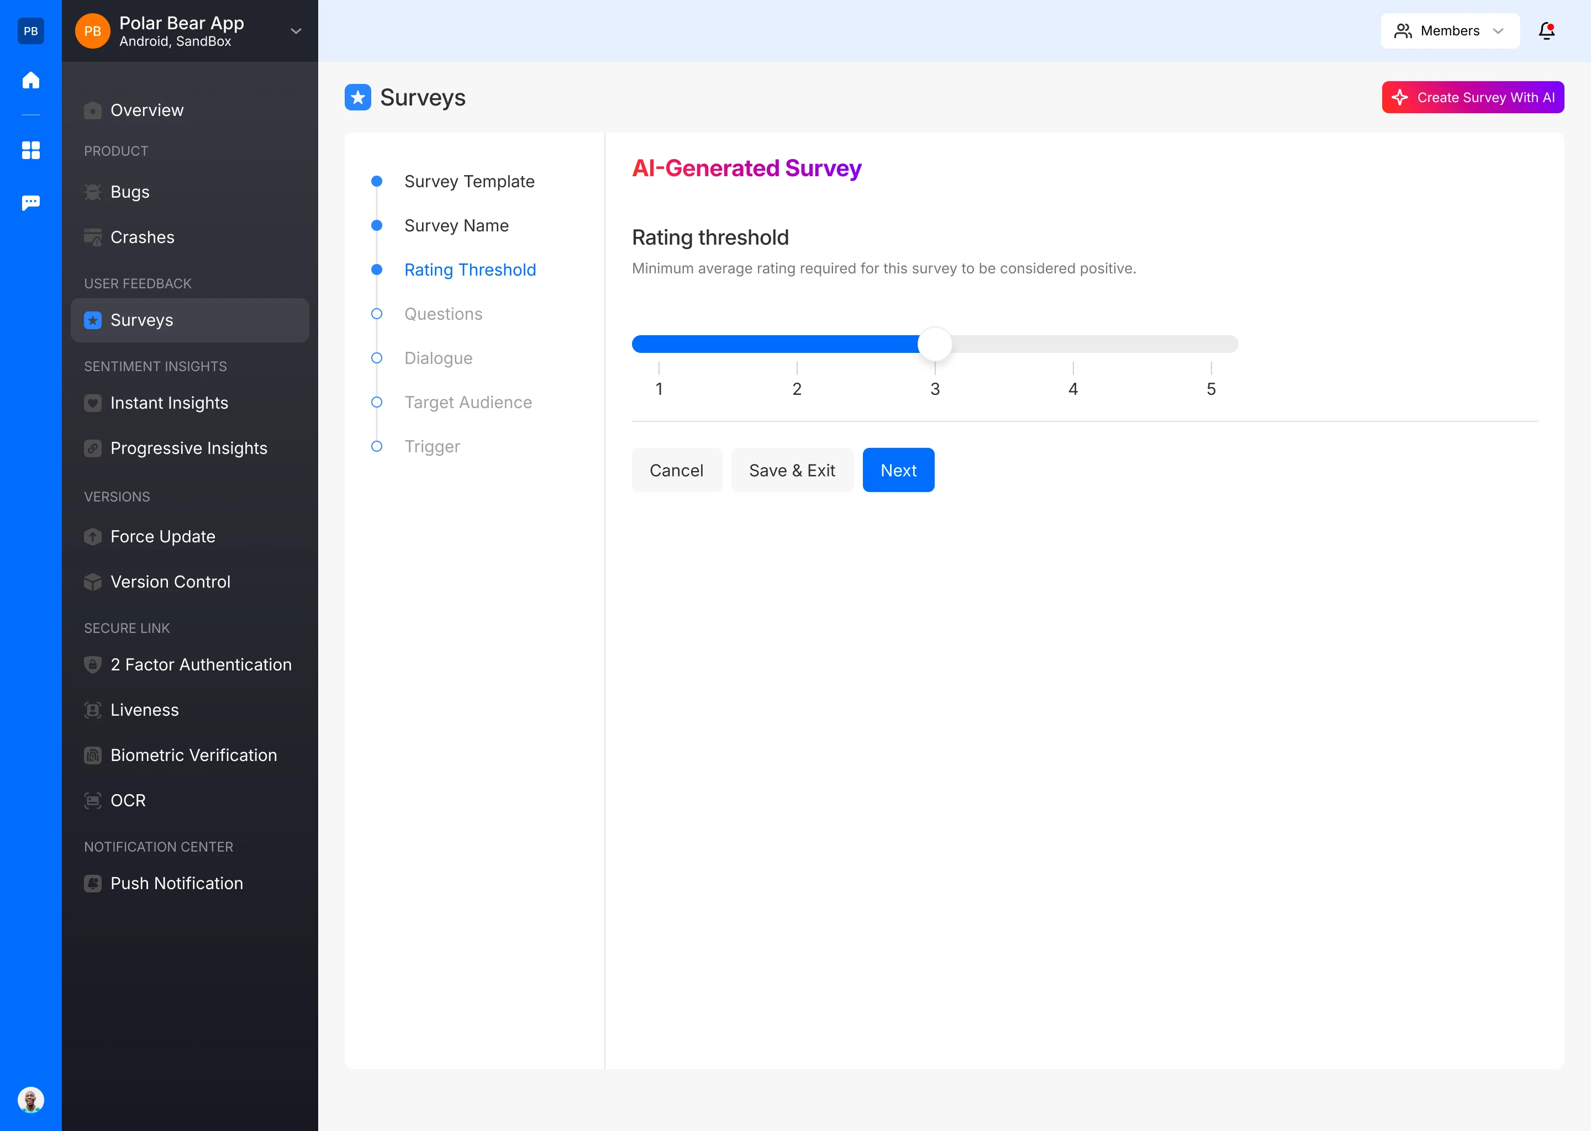Open the user profile avatar
Image resolution: width=1591 pixels, height=1131 pixels.
tap(30, 1100)
